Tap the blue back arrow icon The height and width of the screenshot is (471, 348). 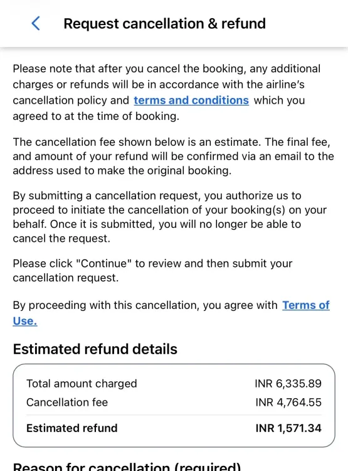pos(36,23)
